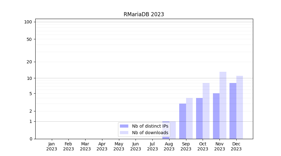Select the Nov 2023 distinct IPs bar
Screen dimensions: 281x156
point(216,116)
